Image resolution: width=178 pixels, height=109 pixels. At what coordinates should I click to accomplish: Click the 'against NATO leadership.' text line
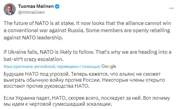tap(33, 38)
